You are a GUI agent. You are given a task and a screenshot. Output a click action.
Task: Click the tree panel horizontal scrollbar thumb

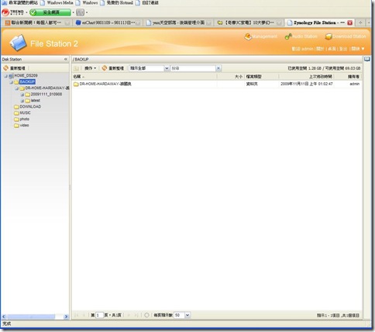pyautogui.click(x=31, y=316)
